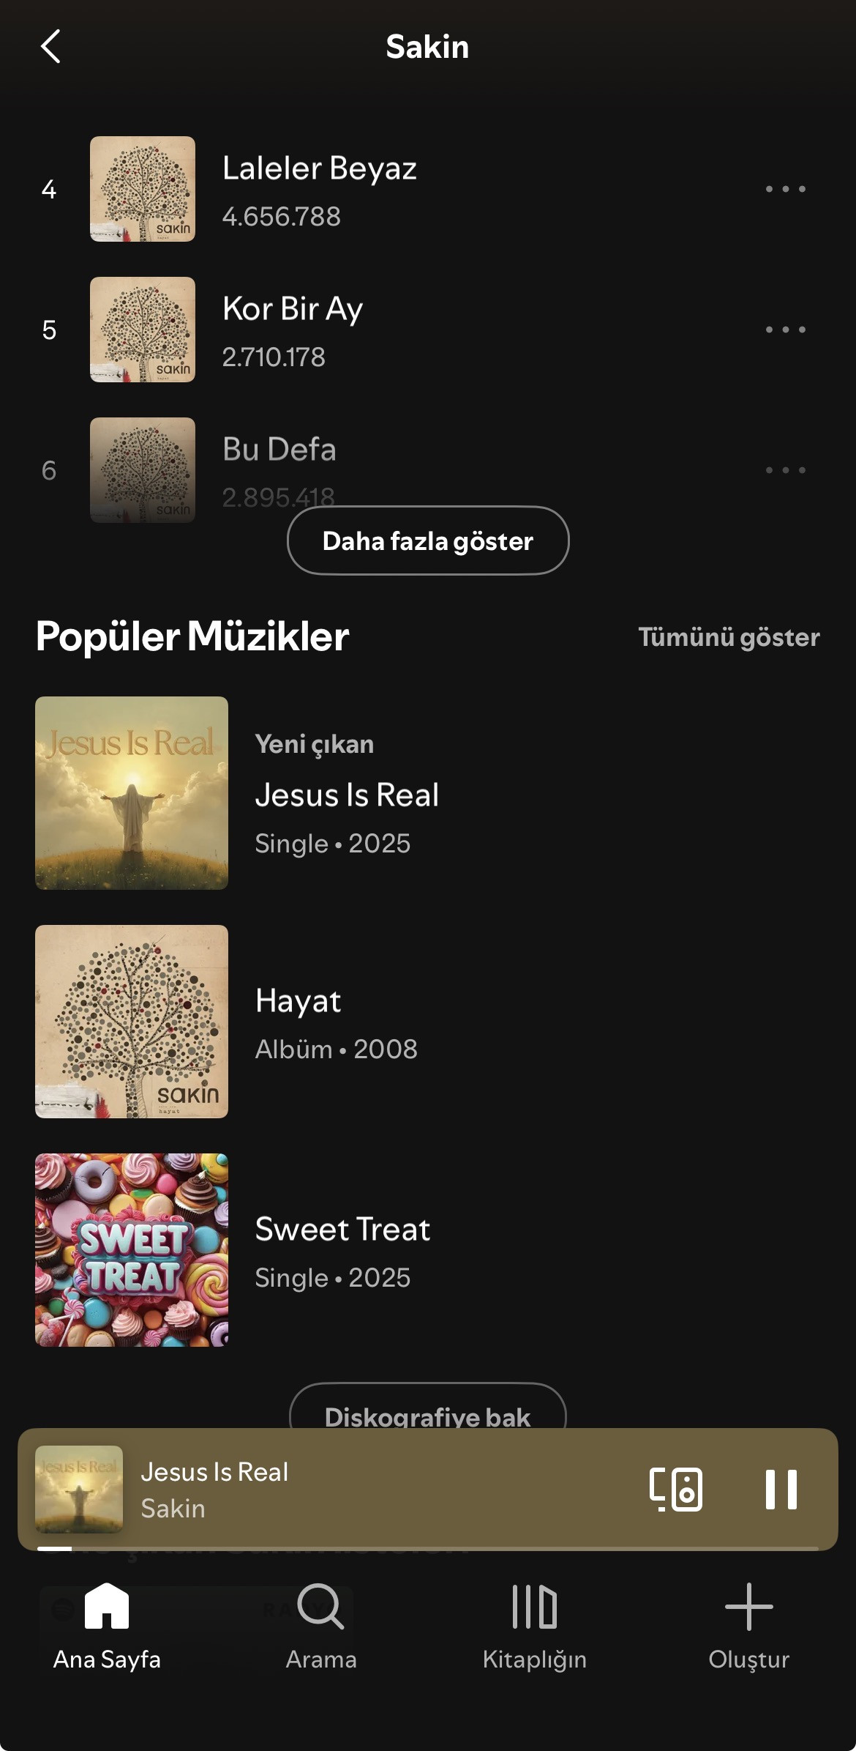
Task: Pause the currently playing song
Action: [781, 1489]
